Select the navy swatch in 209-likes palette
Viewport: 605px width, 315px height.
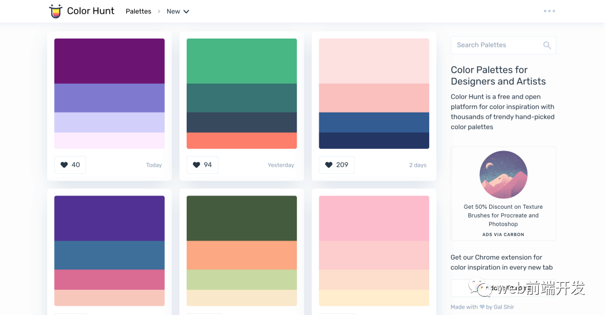374,141
